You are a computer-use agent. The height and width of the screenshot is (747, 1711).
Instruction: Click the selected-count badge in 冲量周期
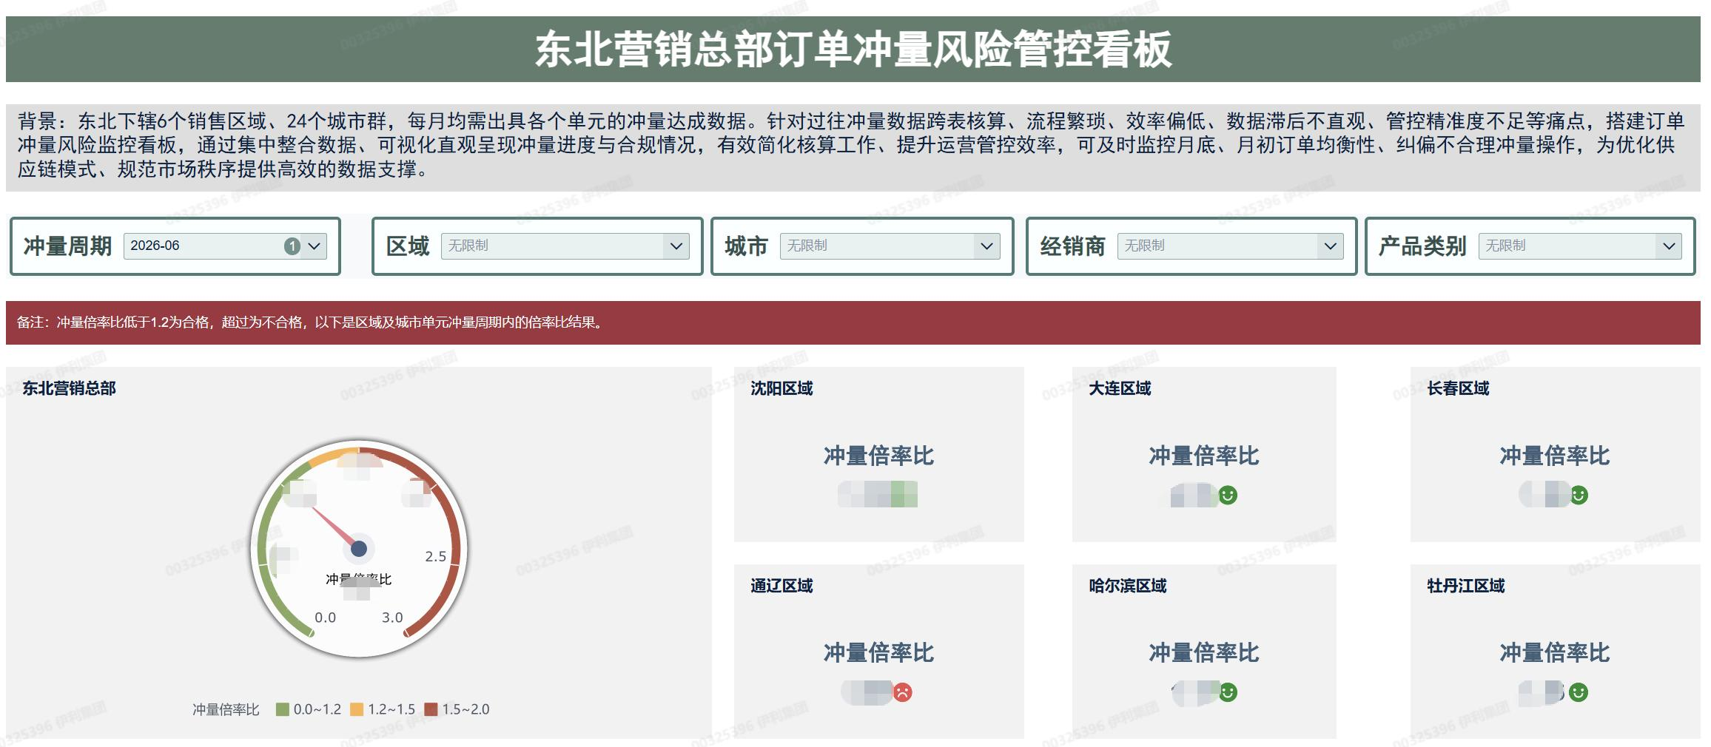pos(292,246)
